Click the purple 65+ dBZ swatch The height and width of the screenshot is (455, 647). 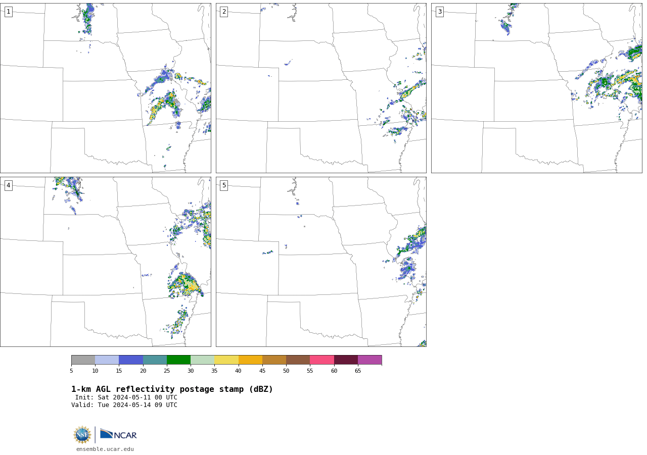pyautogui.click(x=369, y=360)
